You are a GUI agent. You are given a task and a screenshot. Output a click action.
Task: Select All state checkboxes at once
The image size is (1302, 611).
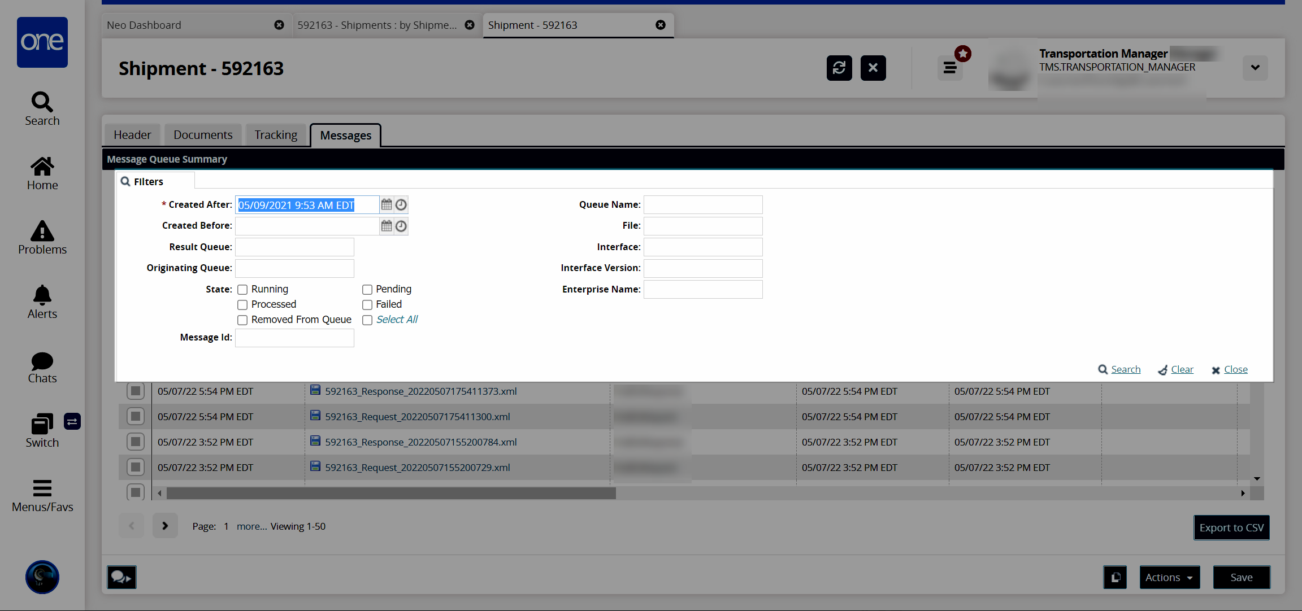(x=366, y=319)
